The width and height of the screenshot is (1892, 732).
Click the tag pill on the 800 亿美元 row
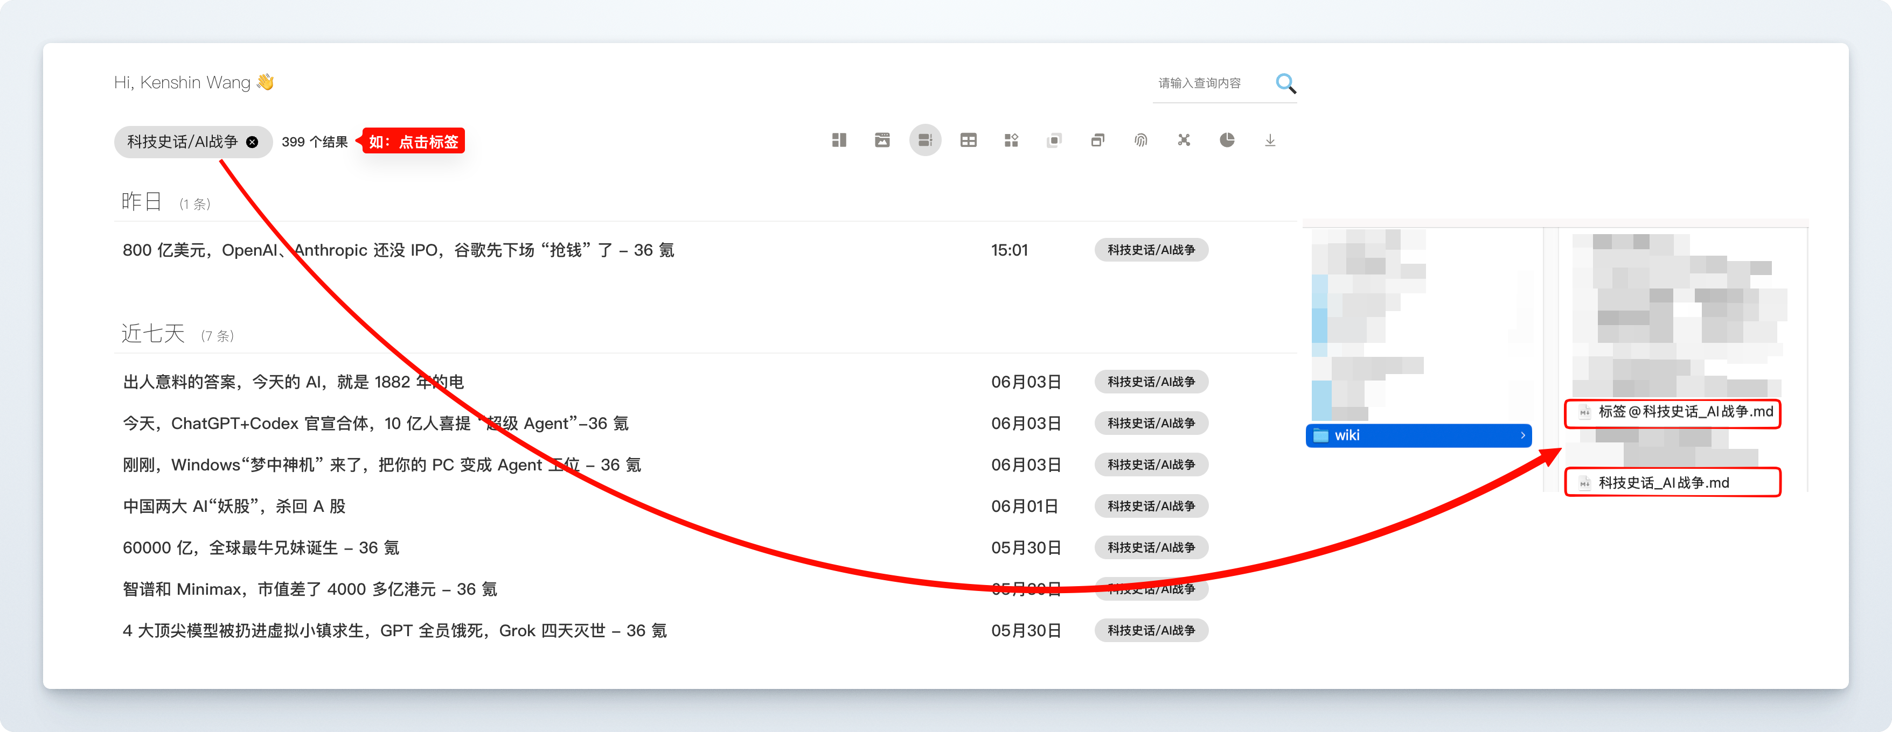tap(1151, 250)
